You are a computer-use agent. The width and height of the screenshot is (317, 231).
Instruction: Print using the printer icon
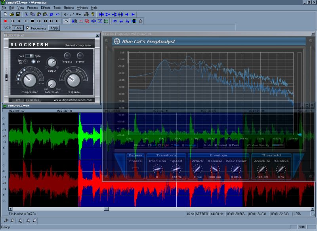86,14
